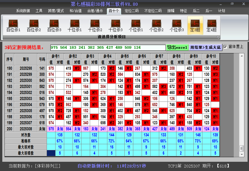The image size is (249, 171).
Task: Click the vertical scrollbar down arrow
Action: click(x=242, y=155)
